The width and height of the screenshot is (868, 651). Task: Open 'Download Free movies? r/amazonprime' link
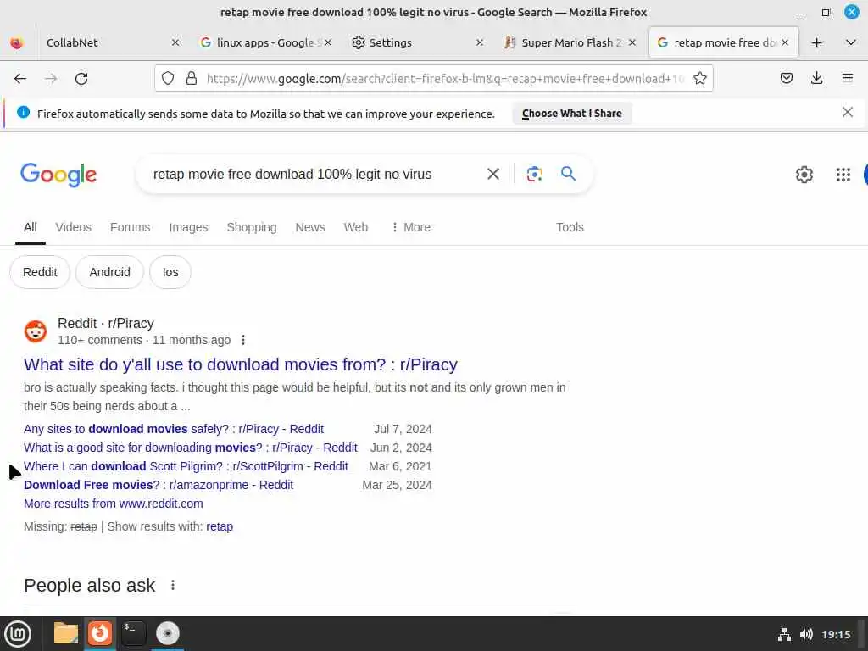coord(159,485)
